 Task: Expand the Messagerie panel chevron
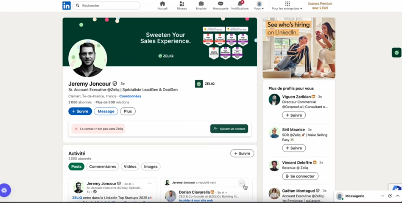397,196
